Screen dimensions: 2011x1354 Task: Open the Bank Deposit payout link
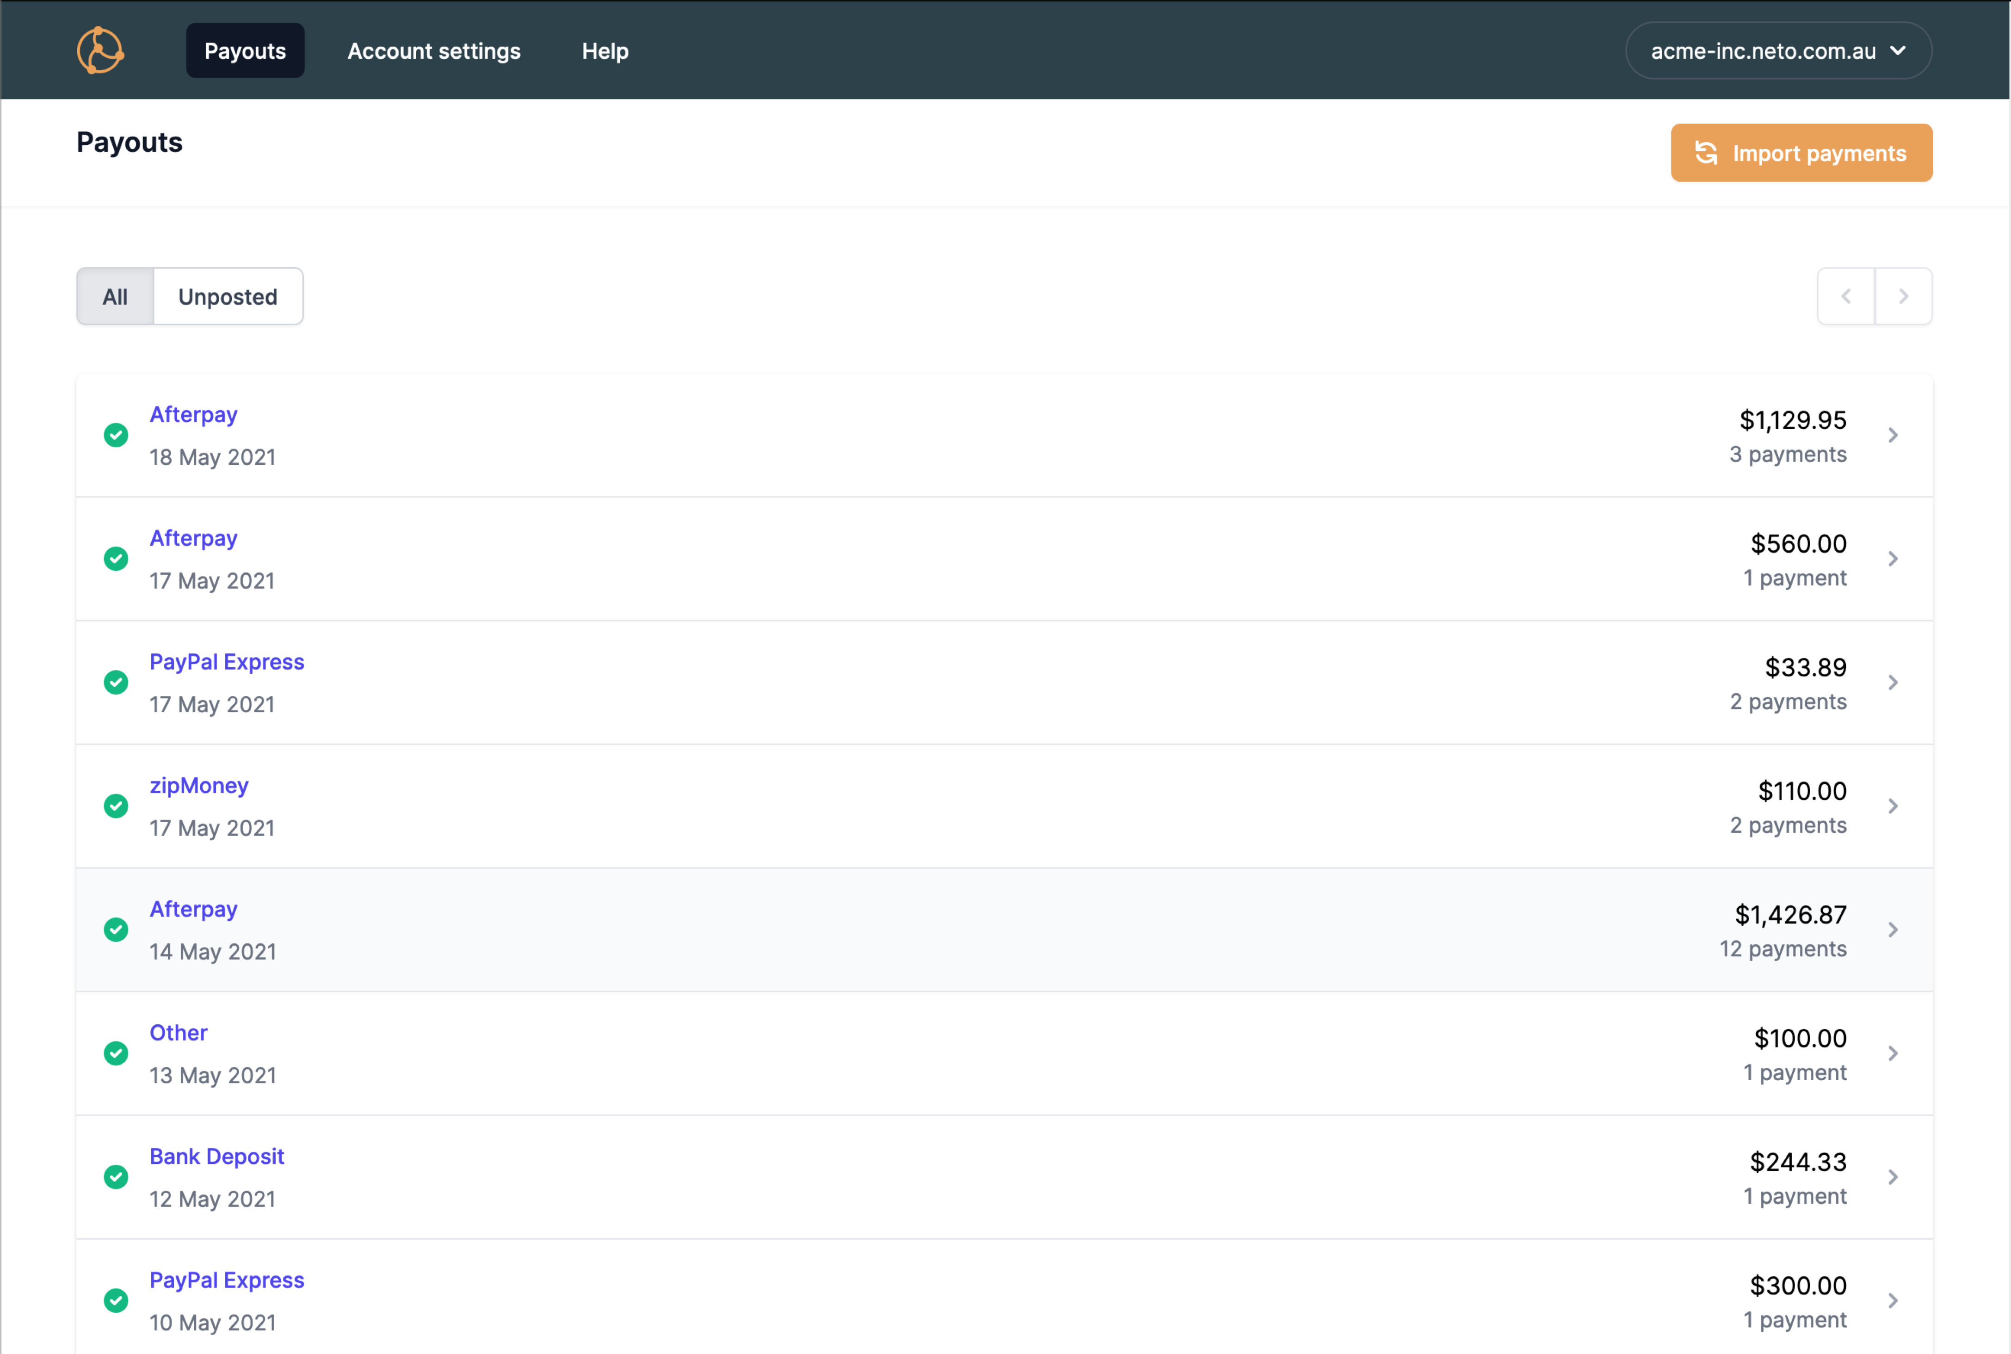tap(217, 1156)
